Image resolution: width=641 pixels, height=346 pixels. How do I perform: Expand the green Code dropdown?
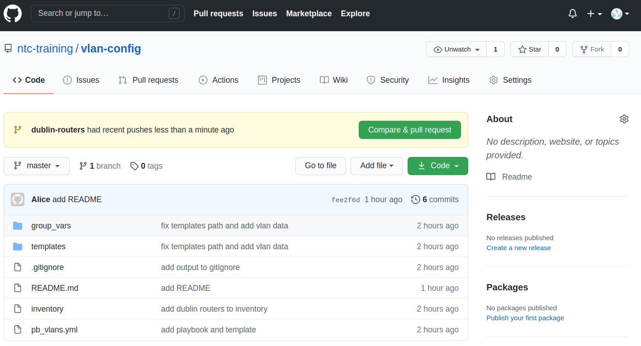pyautogui.click(x=437, y=166)
